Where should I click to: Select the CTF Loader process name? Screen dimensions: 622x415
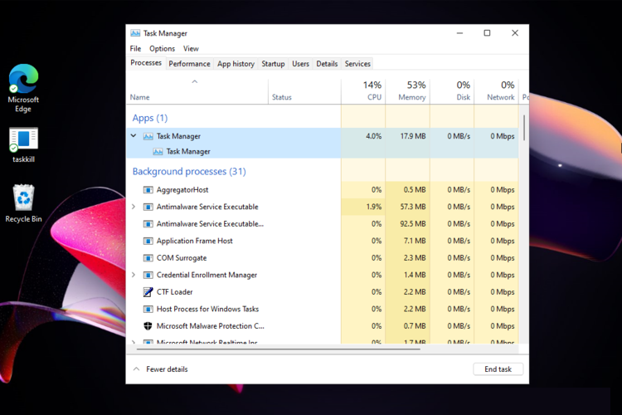(174, 292)
